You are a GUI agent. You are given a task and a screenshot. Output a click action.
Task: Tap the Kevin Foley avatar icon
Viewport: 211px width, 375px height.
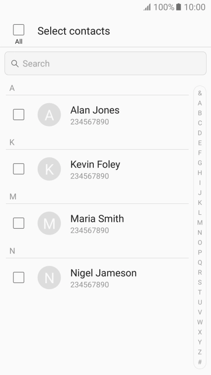pyautogui.click(x=49, y=169)
